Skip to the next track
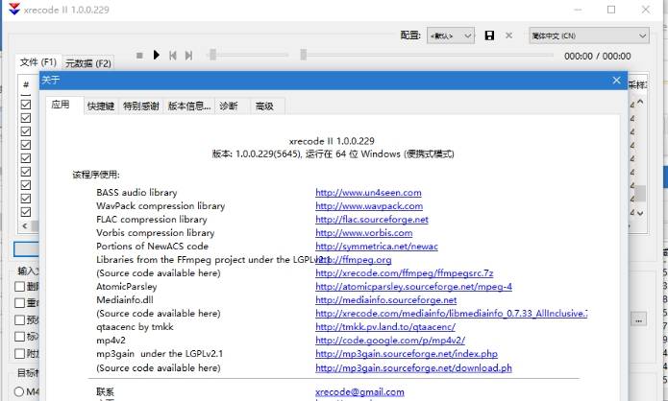668x401 pixels. (188, 56)
